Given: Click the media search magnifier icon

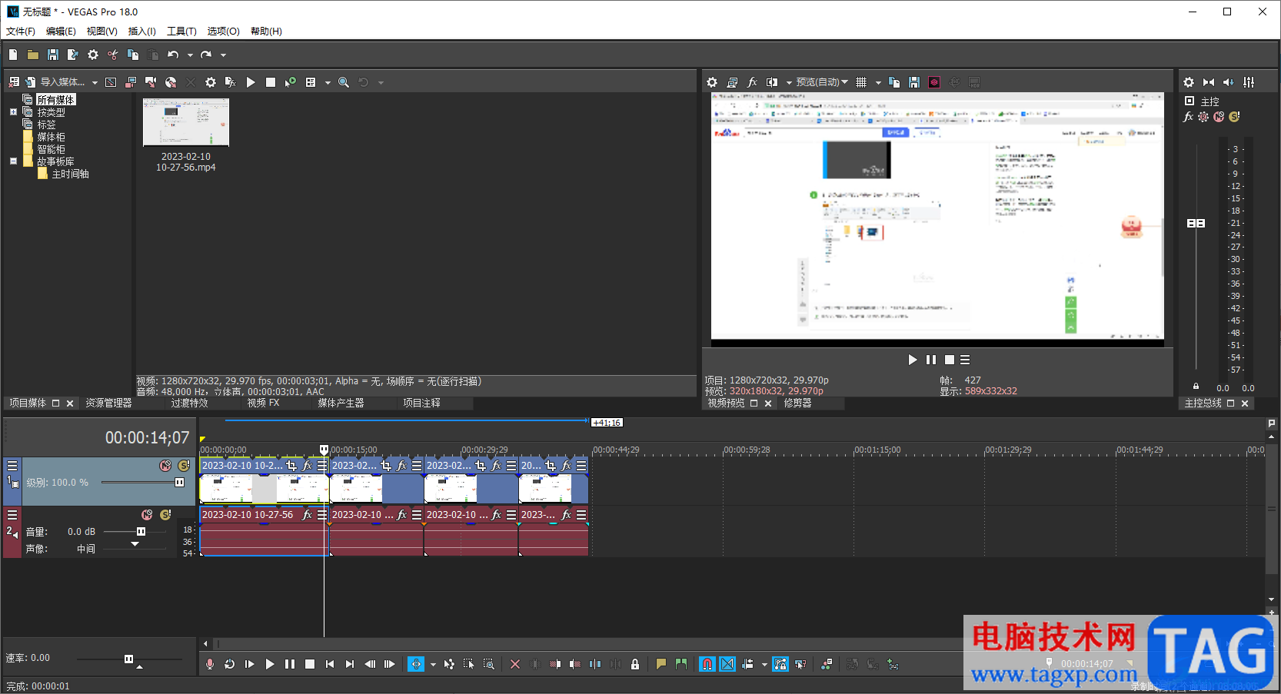Looking at the screenshot, I should point(344,82).
